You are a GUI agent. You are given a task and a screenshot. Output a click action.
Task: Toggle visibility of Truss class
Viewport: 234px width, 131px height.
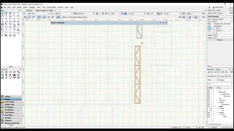click(209, 115)
